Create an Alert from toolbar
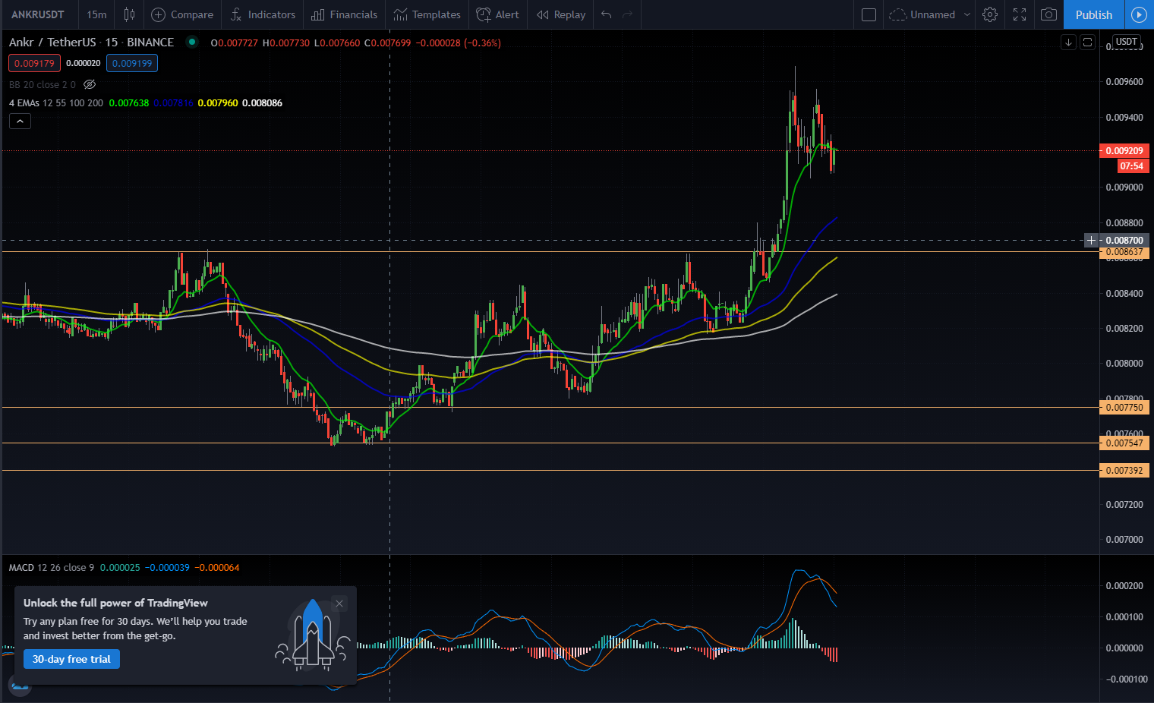 [x=497, y=14]
